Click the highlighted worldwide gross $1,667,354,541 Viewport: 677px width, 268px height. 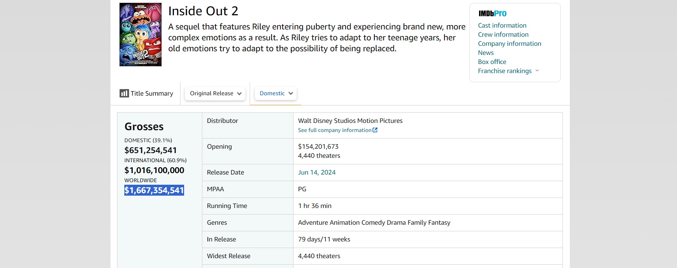(154, 190)
